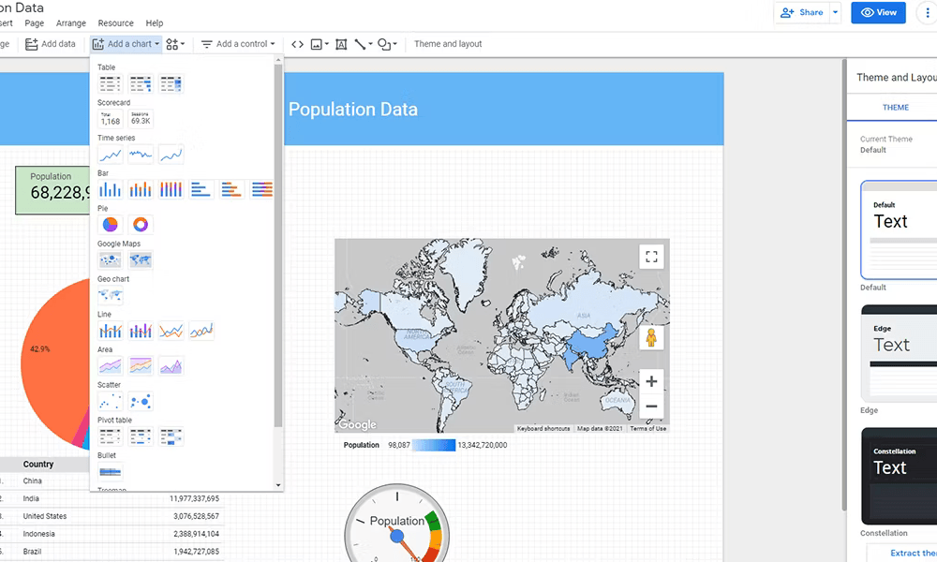This screenshot has height=562, width=937.
Task: Add a bullet chart
Action: pos(110,472)
